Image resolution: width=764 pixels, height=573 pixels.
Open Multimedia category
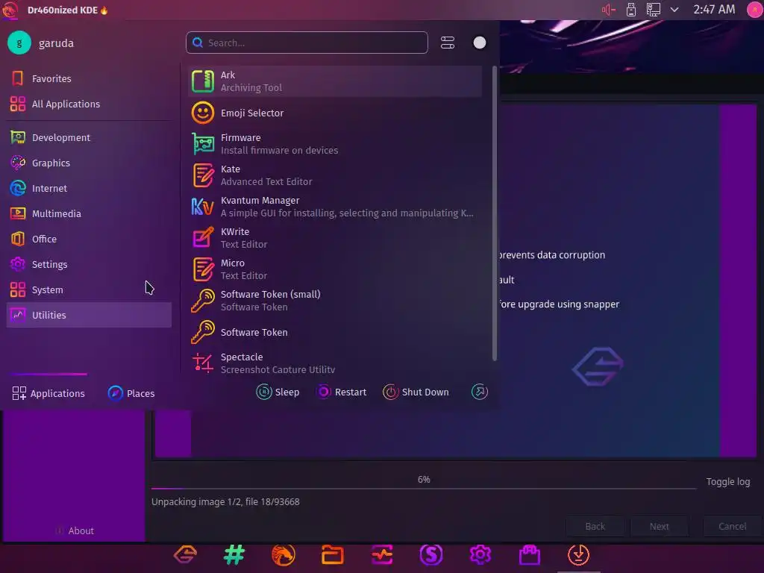[x=89, y=213]
